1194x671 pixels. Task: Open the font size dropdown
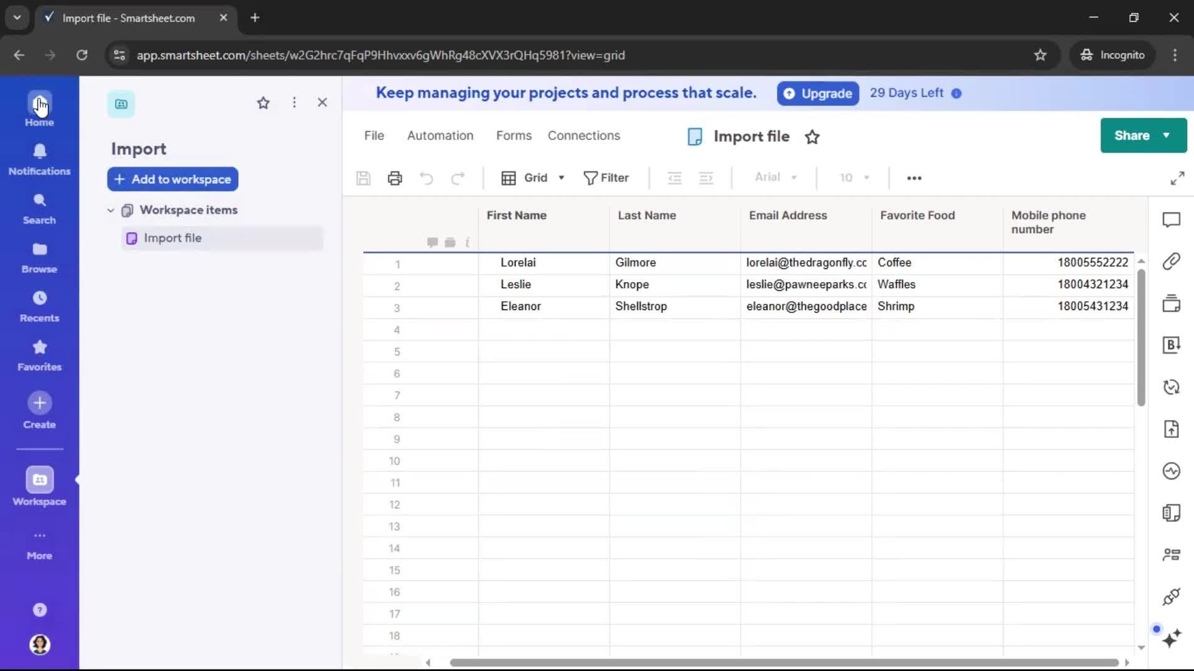tap(854, 178)
